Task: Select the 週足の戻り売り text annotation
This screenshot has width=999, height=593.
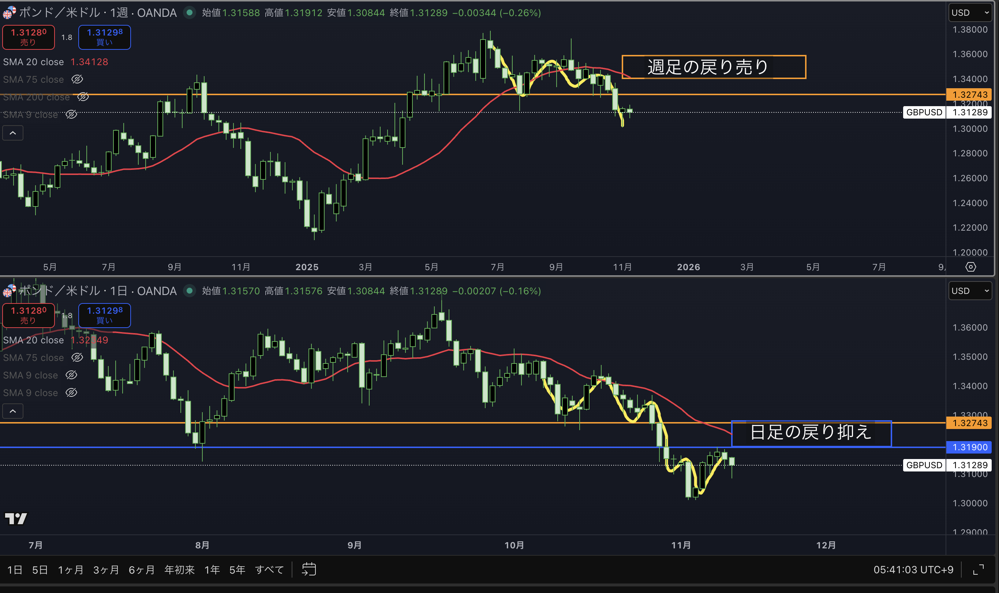Action: [707, 67]
